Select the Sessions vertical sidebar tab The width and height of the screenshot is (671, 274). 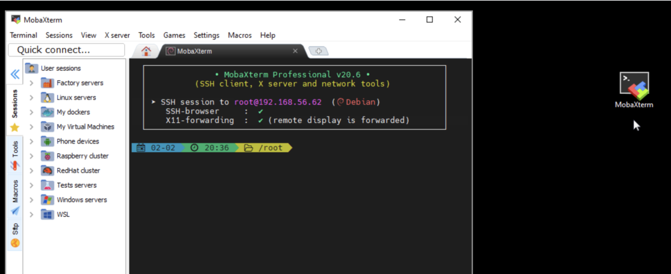click(15, 109)
